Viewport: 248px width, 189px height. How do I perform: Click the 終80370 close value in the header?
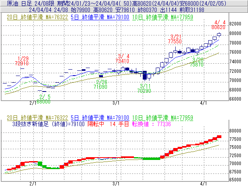[147, 10]
